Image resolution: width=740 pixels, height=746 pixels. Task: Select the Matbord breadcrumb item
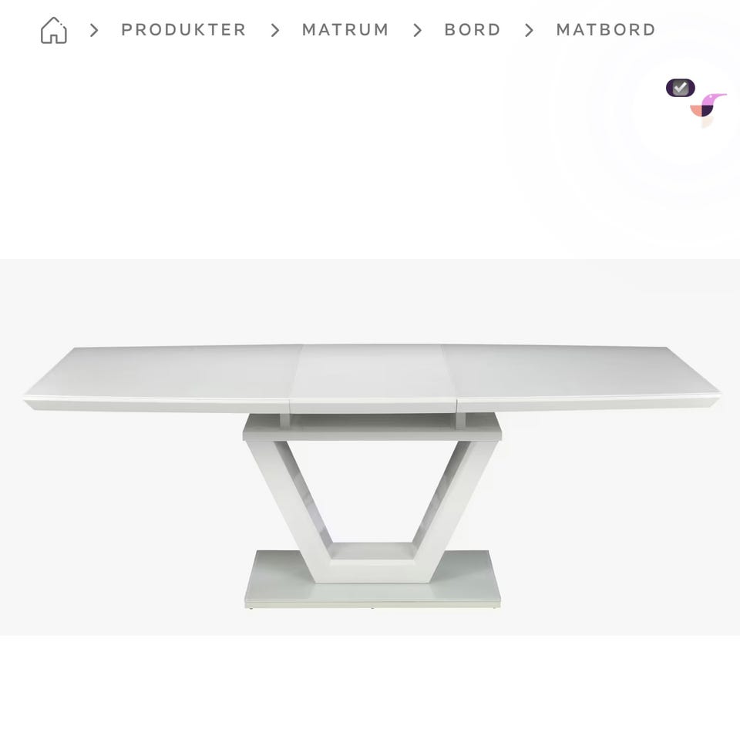pos(606,30)
